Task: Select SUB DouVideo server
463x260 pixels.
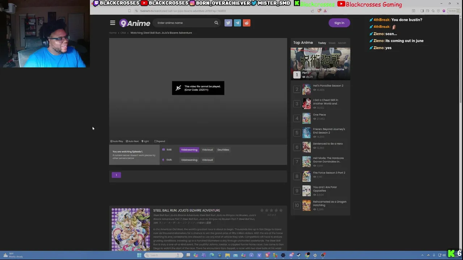Action: click(x=223, y=149)
